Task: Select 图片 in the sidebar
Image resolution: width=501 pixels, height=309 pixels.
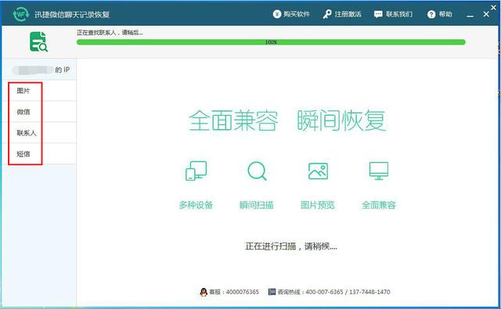Action: click(x=40, y=91)
